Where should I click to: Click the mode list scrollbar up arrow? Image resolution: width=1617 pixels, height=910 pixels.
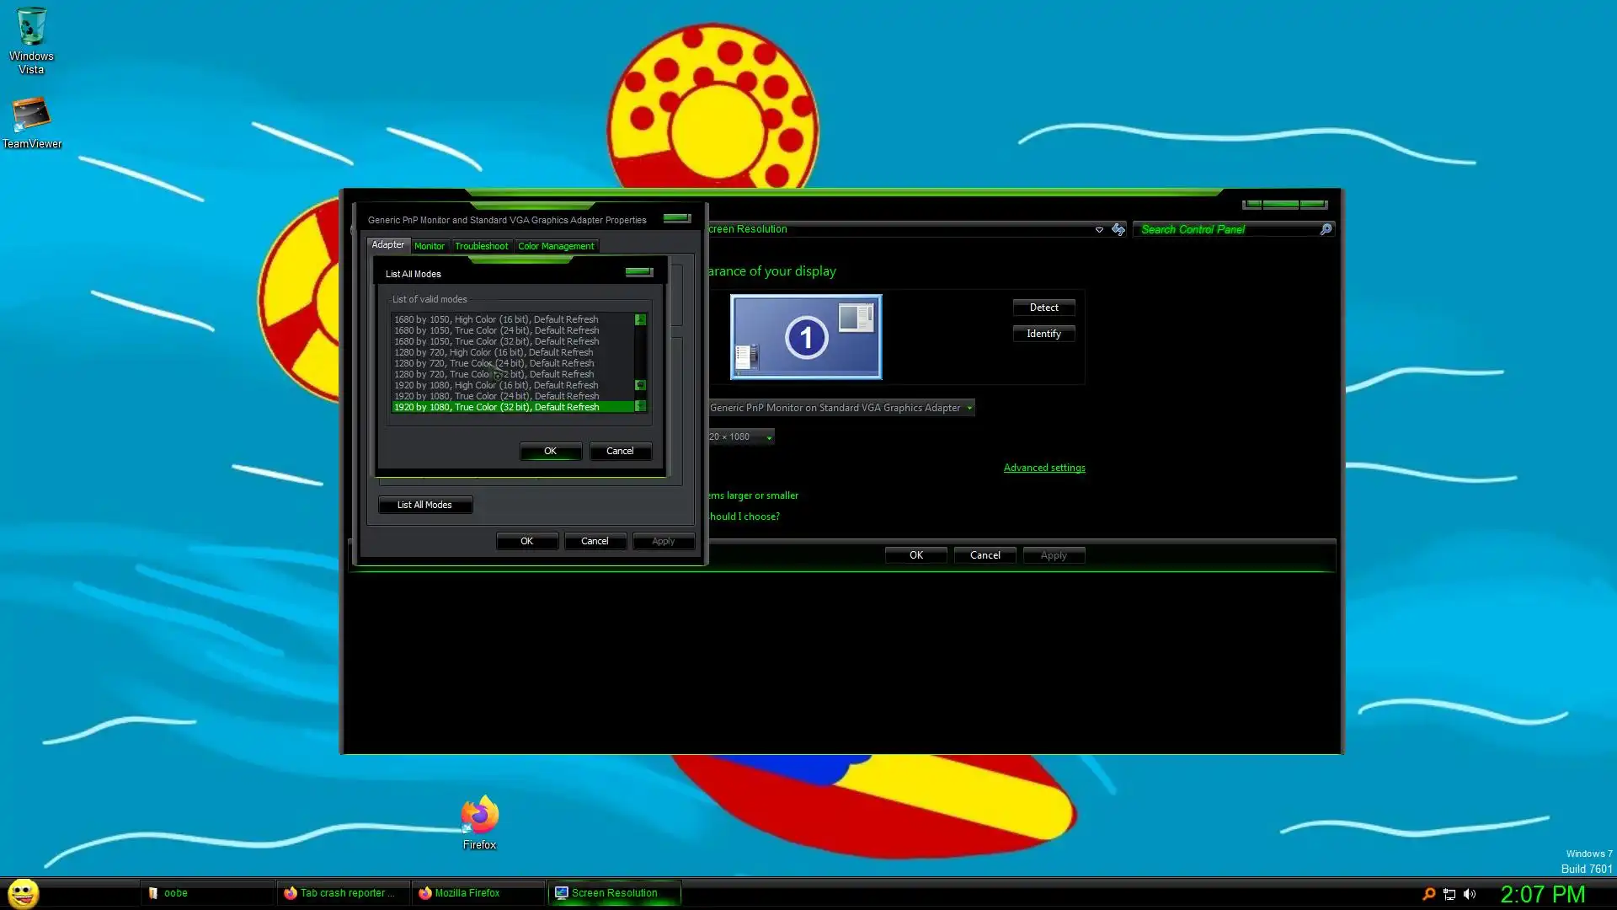(640, 319)
